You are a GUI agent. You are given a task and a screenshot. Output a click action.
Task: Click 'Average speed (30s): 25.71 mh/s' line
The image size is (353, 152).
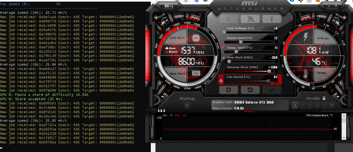click(33, 13)
